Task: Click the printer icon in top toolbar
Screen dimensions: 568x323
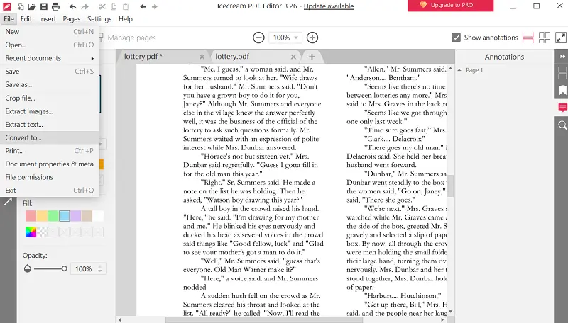Action: click(55, 6)
